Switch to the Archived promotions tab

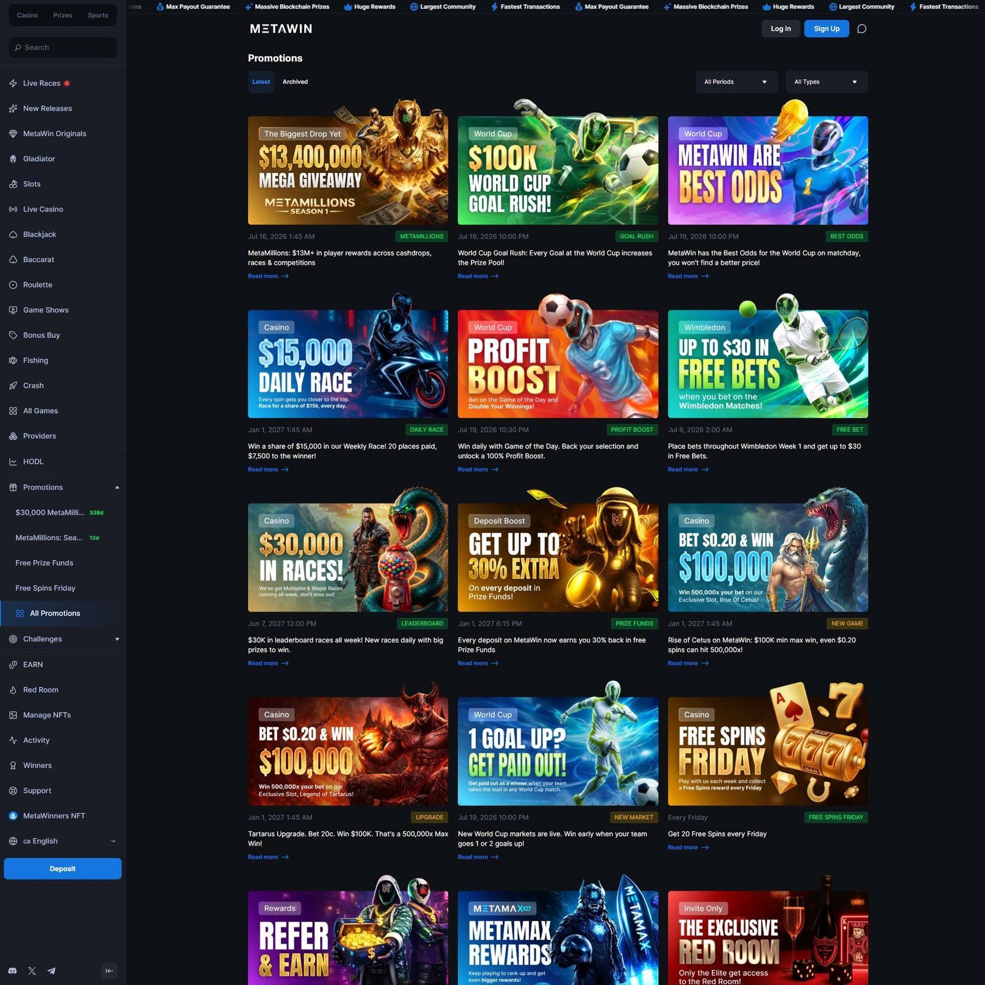[295, 82]
